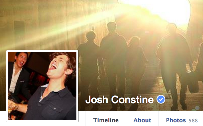
Task: Open the Photos tab
Action: 176,120
